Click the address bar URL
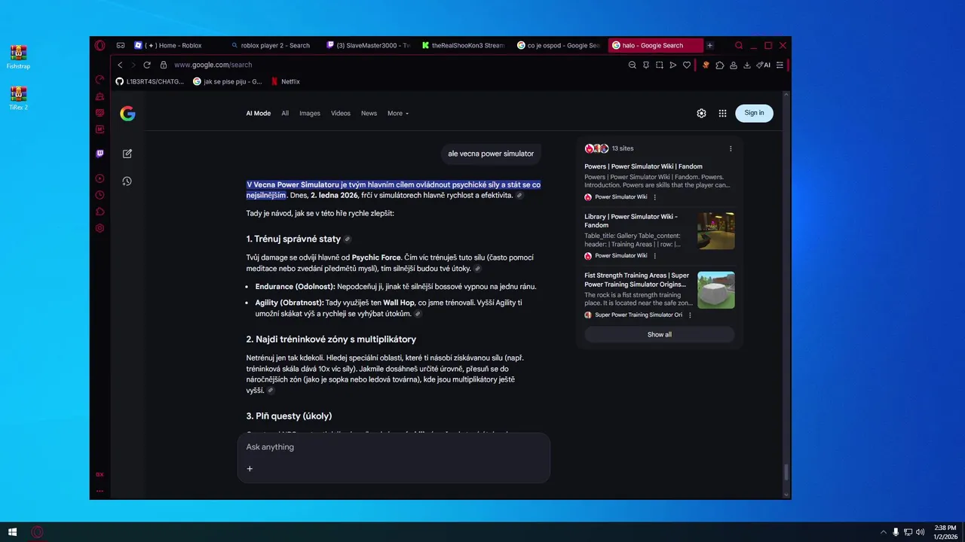Viewport: 965px width, 542px height. (213, 65)
